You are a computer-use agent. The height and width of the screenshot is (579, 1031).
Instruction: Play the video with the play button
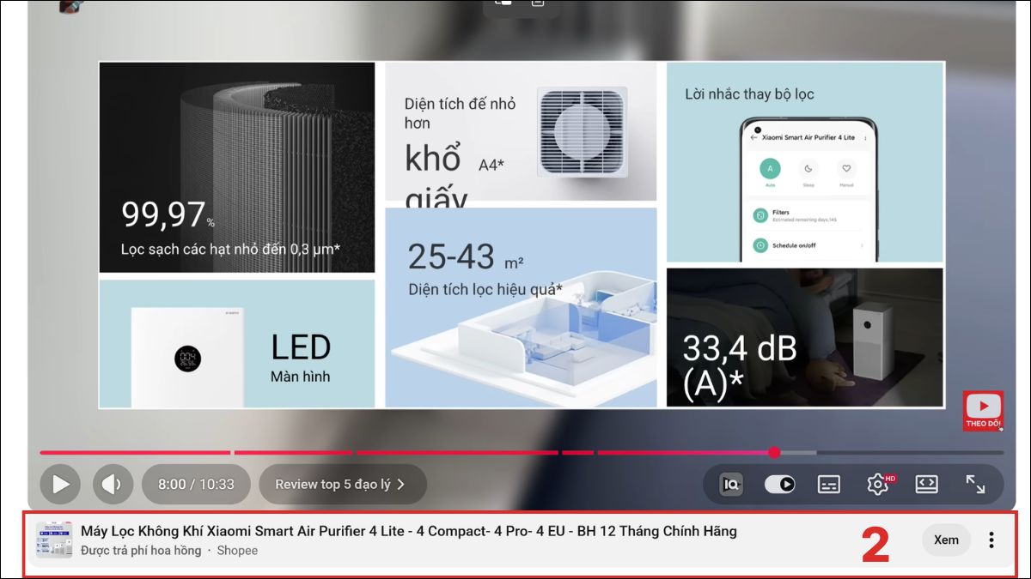[x=60, y=485]
